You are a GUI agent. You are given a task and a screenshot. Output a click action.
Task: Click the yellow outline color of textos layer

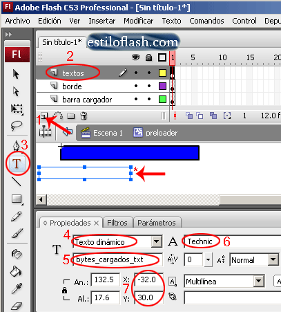pos(162,73)
